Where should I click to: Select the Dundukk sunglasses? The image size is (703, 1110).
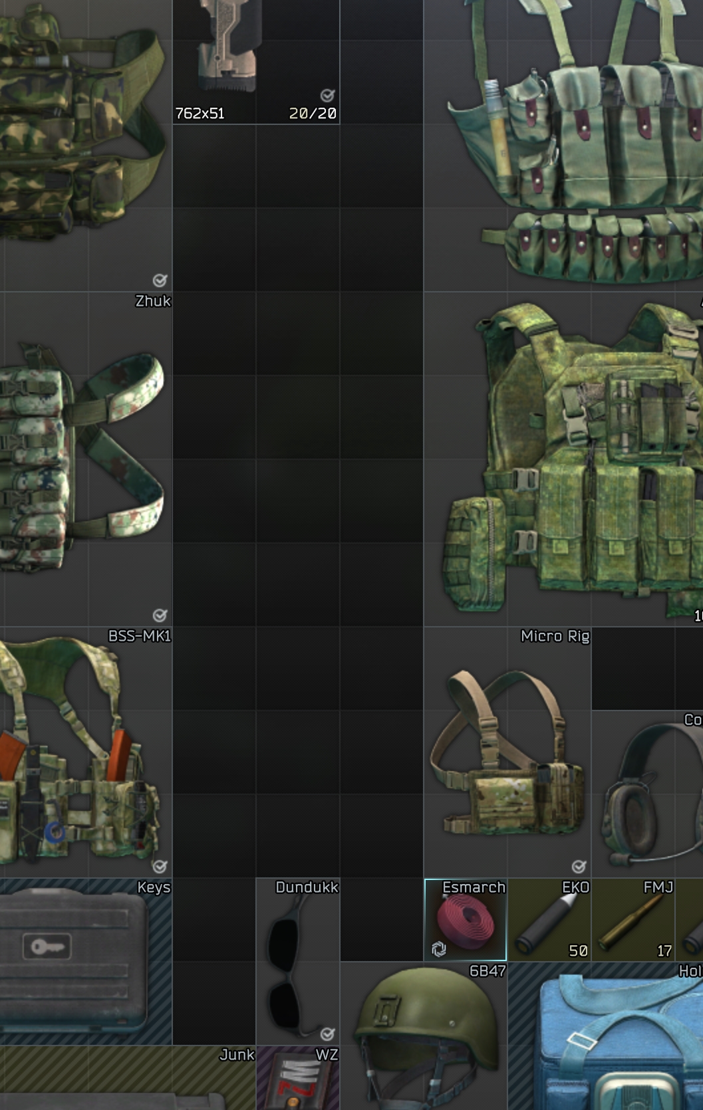coord(298,961)
